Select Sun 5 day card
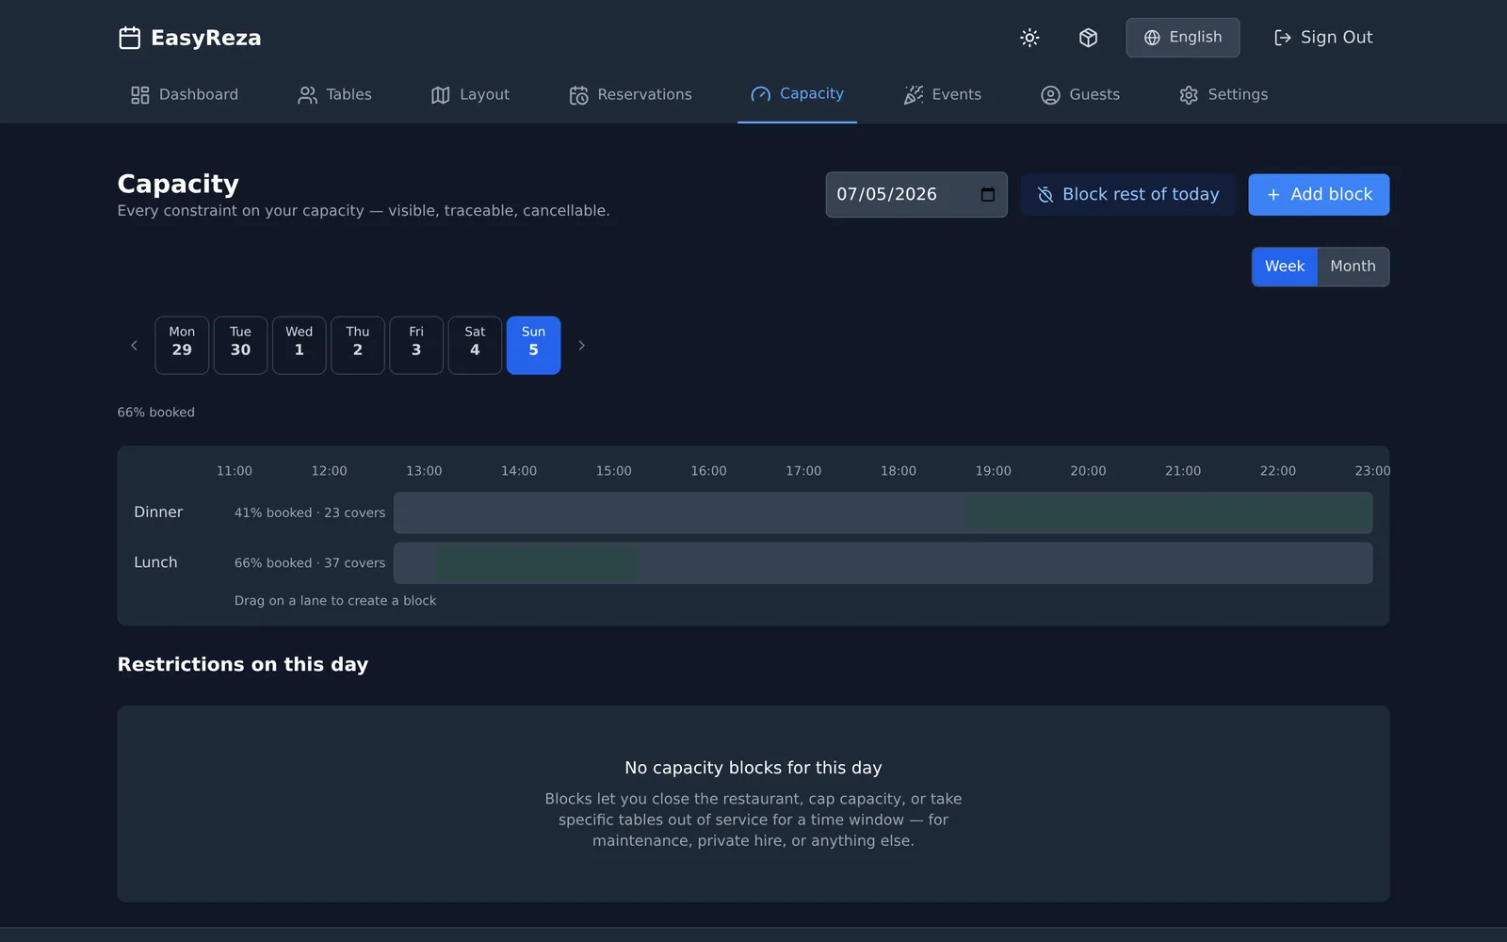This screenshot has width=1507, height=942. (533, 346)
